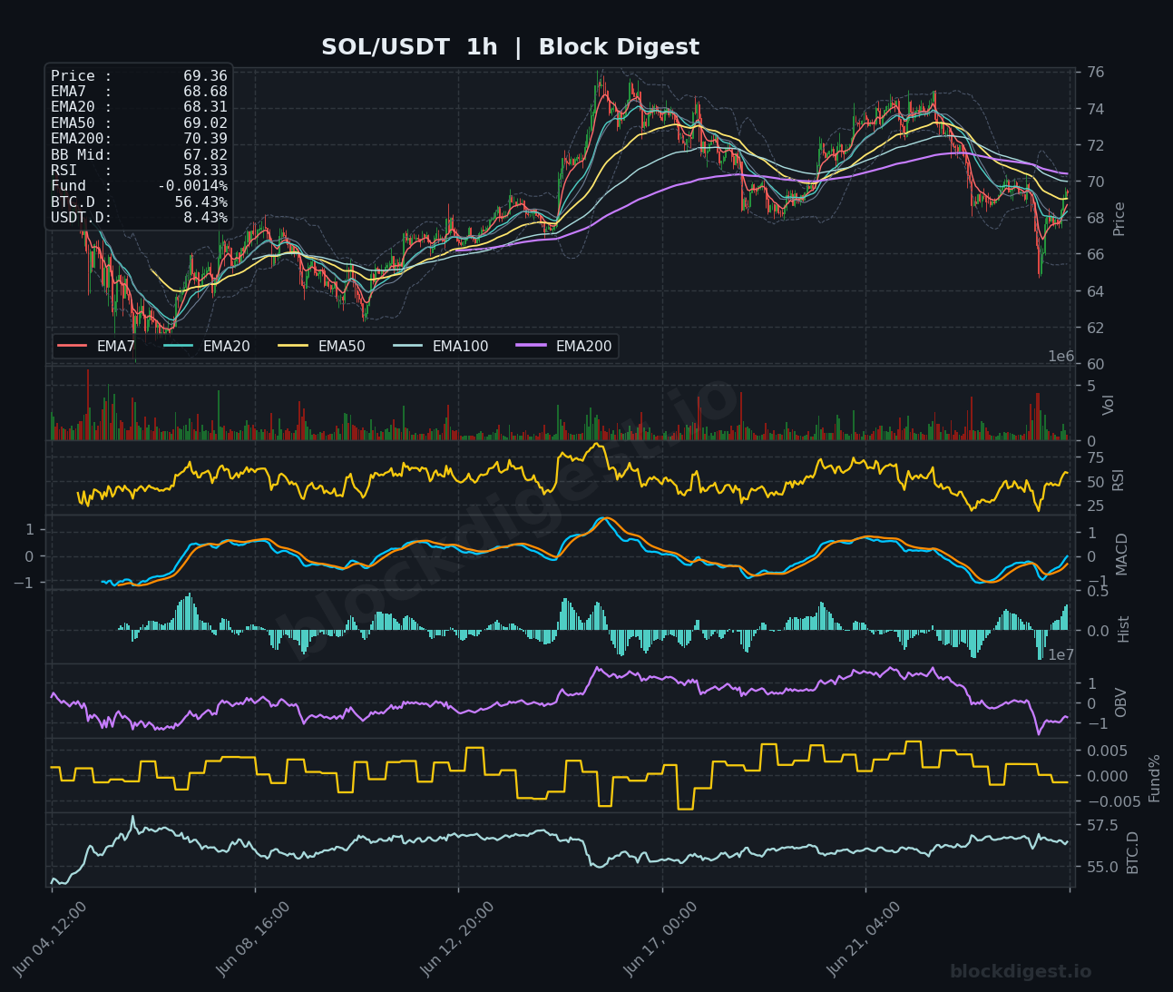Click the EMA20 legend label
1173x992 pixels.
[x=226, y=346]
